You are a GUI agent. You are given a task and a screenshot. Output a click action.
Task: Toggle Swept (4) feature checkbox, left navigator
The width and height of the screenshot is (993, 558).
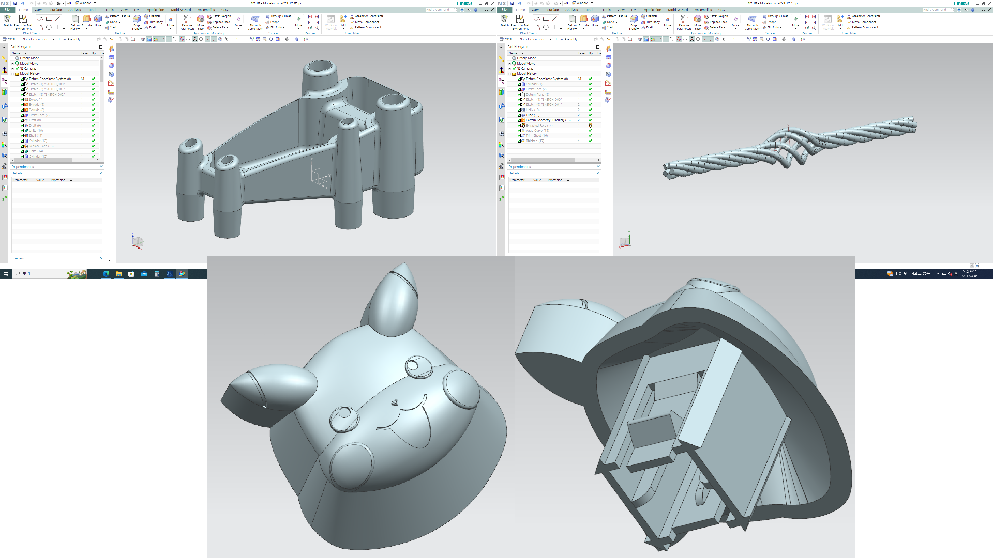22,99
